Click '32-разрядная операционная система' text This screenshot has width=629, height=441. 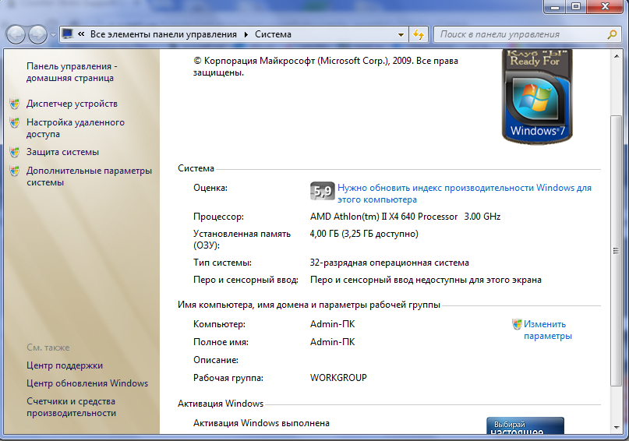click(x=389, y=263)
